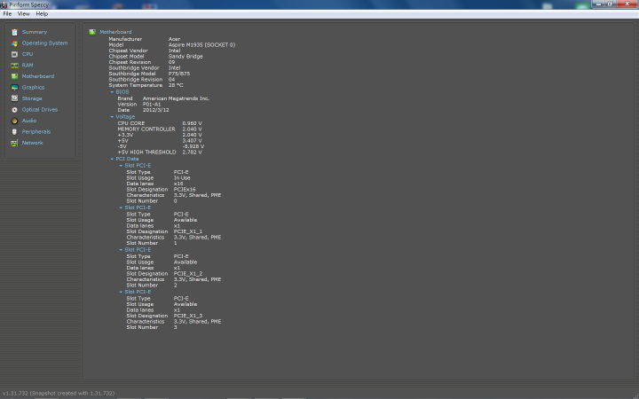Open the Help menu

[42, 14]
